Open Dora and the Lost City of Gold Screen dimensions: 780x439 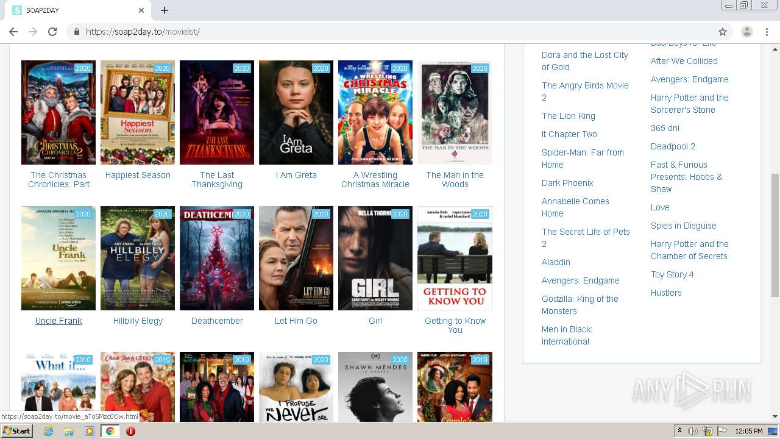click(x=585, y=61)
